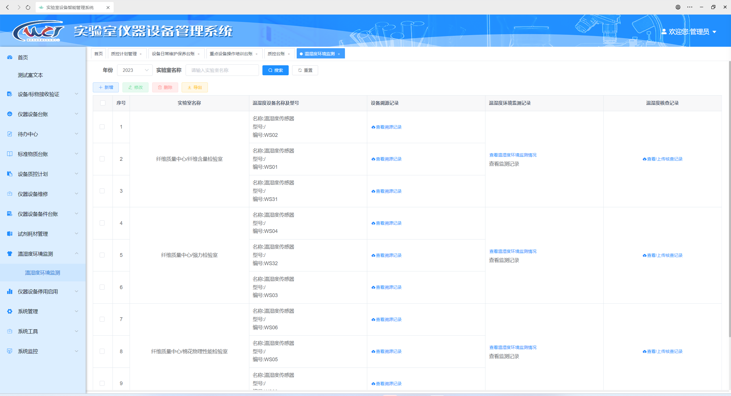Check the checkbox for row 4

(x=102, y=223)
